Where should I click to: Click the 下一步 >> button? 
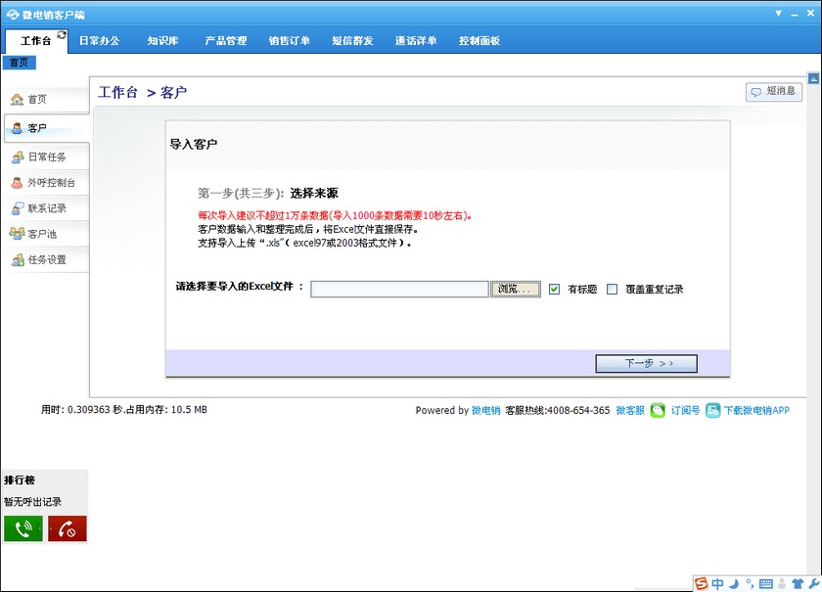click(647, 363)
